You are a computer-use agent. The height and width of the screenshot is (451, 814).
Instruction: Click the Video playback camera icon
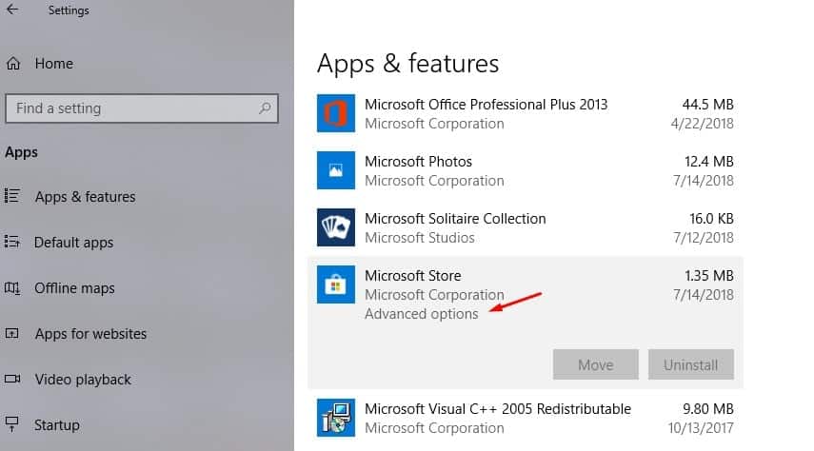click(12, 379)
